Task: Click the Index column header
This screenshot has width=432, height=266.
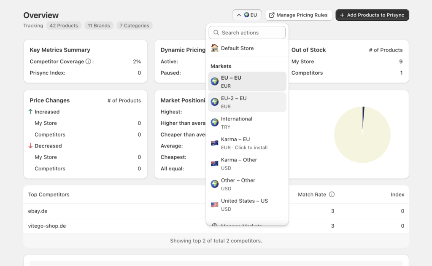Action: (x=397, y=194)
